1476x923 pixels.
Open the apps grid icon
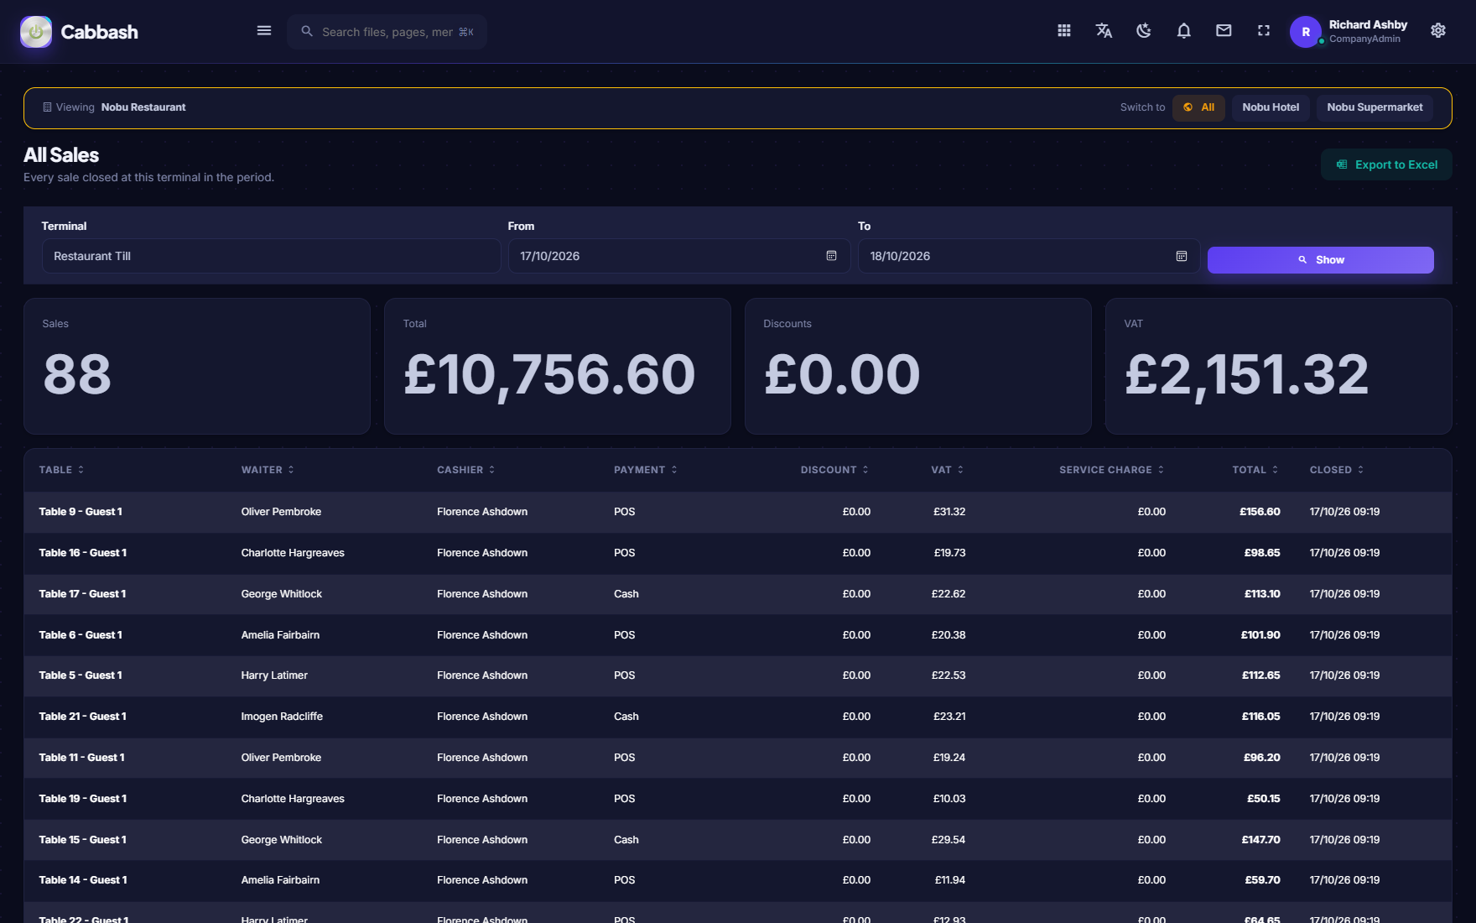click(1064, 31)
